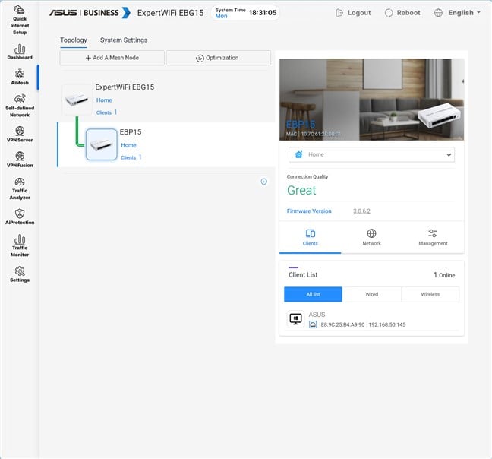Click the System Time display
The height and width of the screenshot is (459, 492).
point(246,13)
